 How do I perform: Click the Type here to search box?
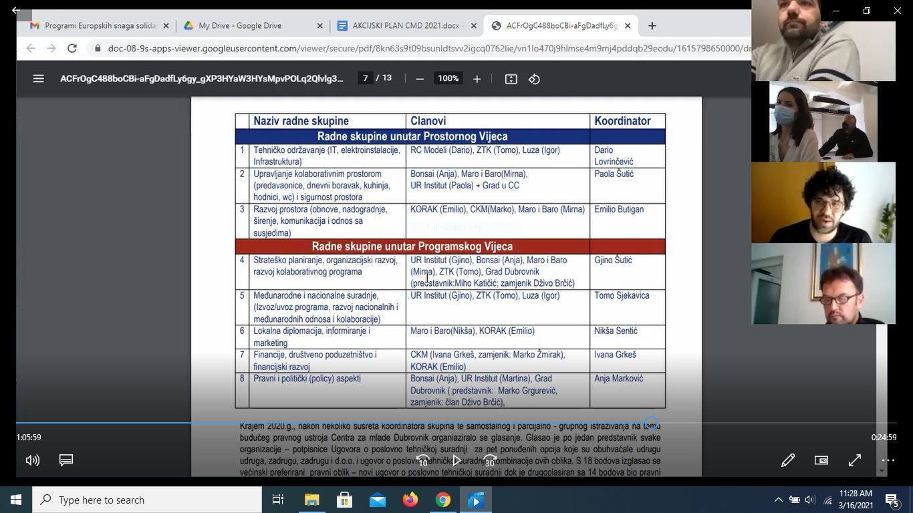(x=147, y=500)
